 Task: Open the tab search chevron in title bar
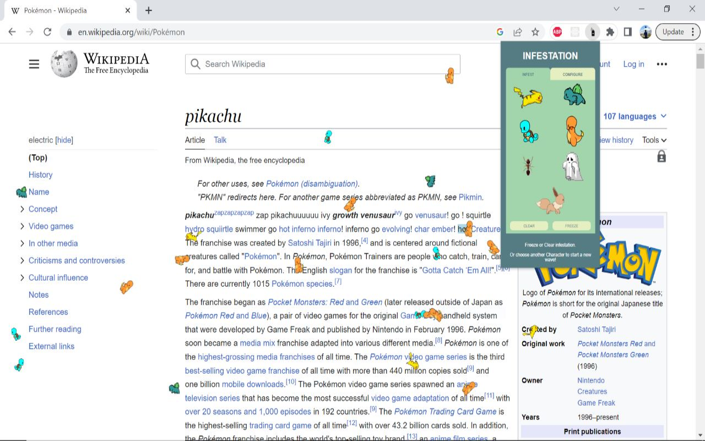pyautogui.click(x=616, y=9)
